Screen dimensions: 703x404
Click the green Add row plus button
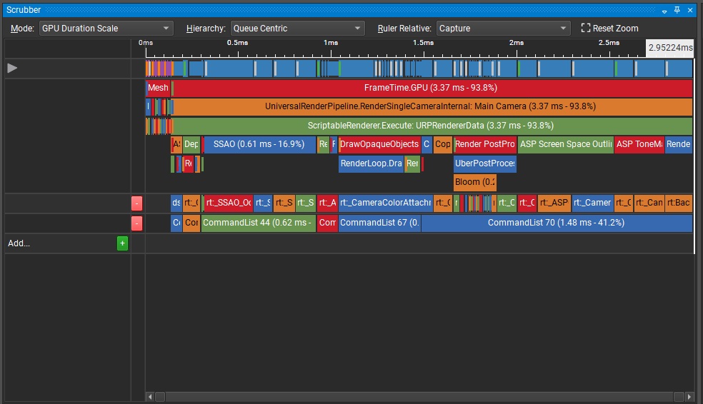(122, 243)
